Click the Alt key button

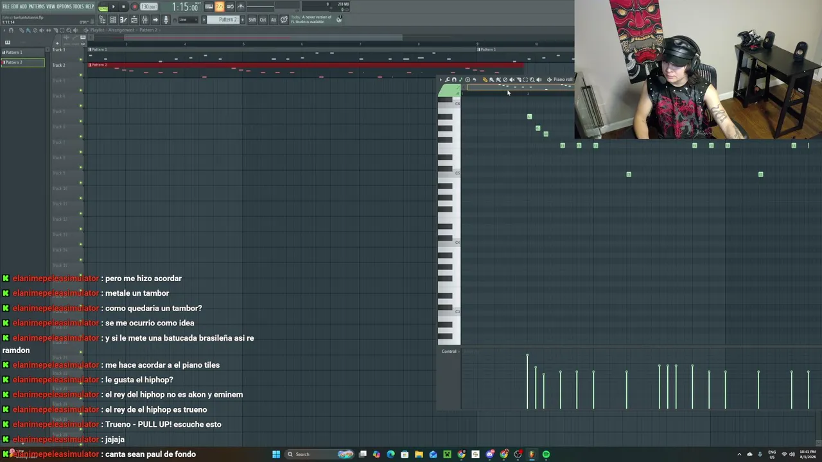coord(274,20)
